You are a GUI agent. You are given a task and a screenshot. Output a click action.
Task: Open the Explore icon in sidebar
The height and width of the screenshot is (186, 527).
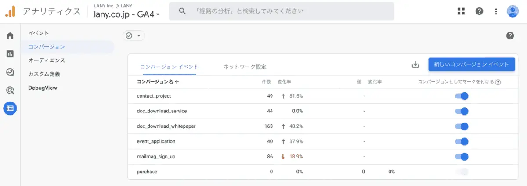(10, 72)
